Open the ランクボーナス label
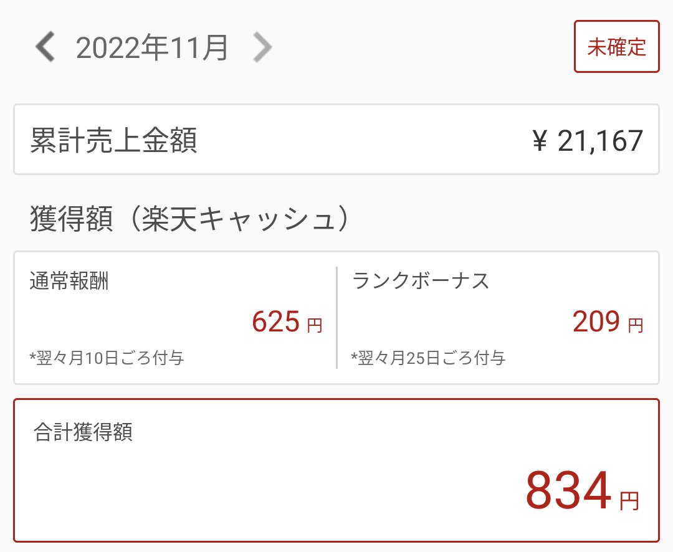Viewport: 673px width, 552px height. (x=420, y=281)
